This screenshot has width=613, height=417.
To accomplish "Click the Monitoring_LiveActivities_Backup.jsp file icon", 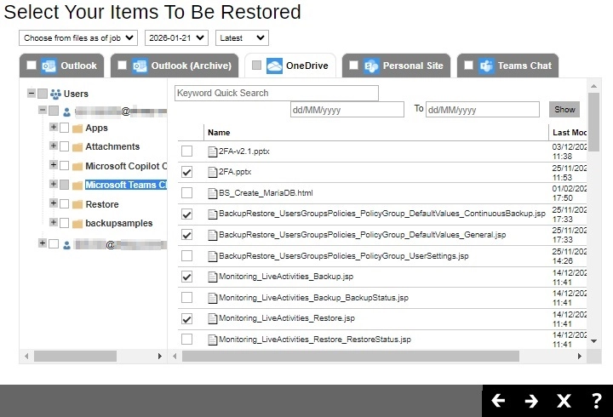I will pyautogui.click(x=212, y=277).
